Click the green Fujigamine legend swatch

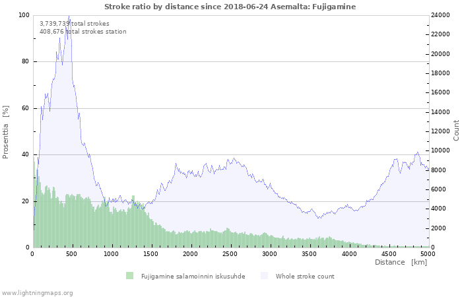pyautogui.click(x=129, y=276)
